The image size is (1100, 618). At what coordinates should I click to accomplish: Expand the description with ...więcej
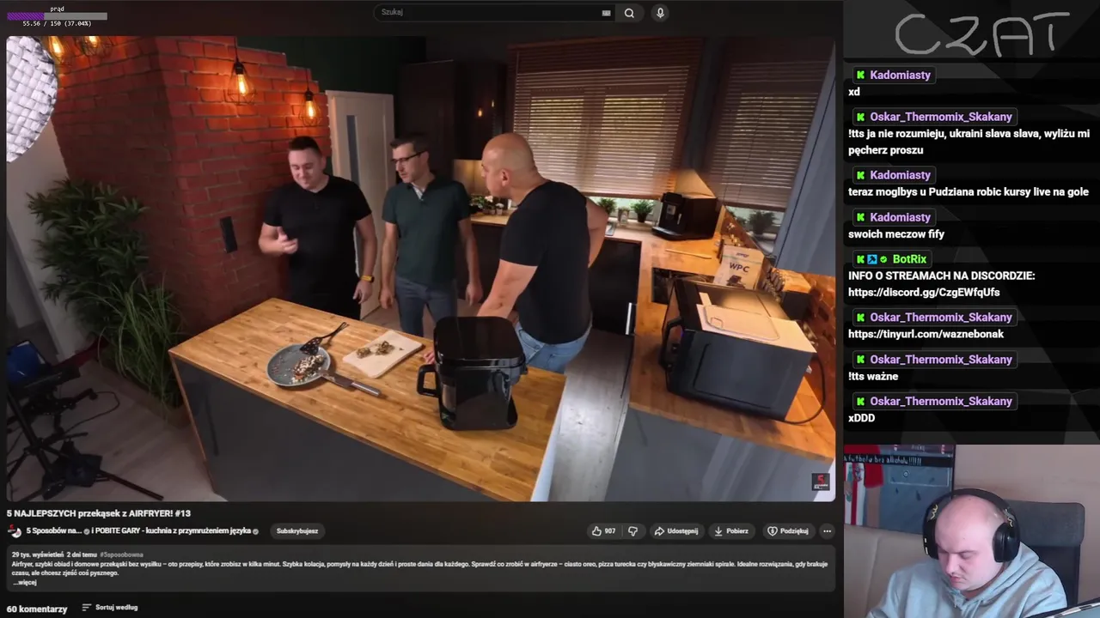24,583
